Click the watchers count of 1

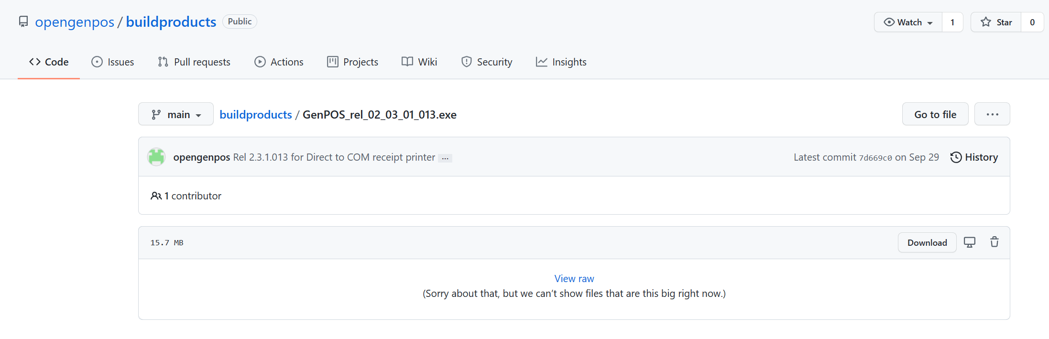(x=952, y=22)
